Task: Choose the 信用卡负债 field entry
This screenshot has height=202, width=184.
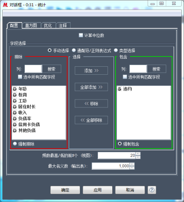Action: (39, 125)
